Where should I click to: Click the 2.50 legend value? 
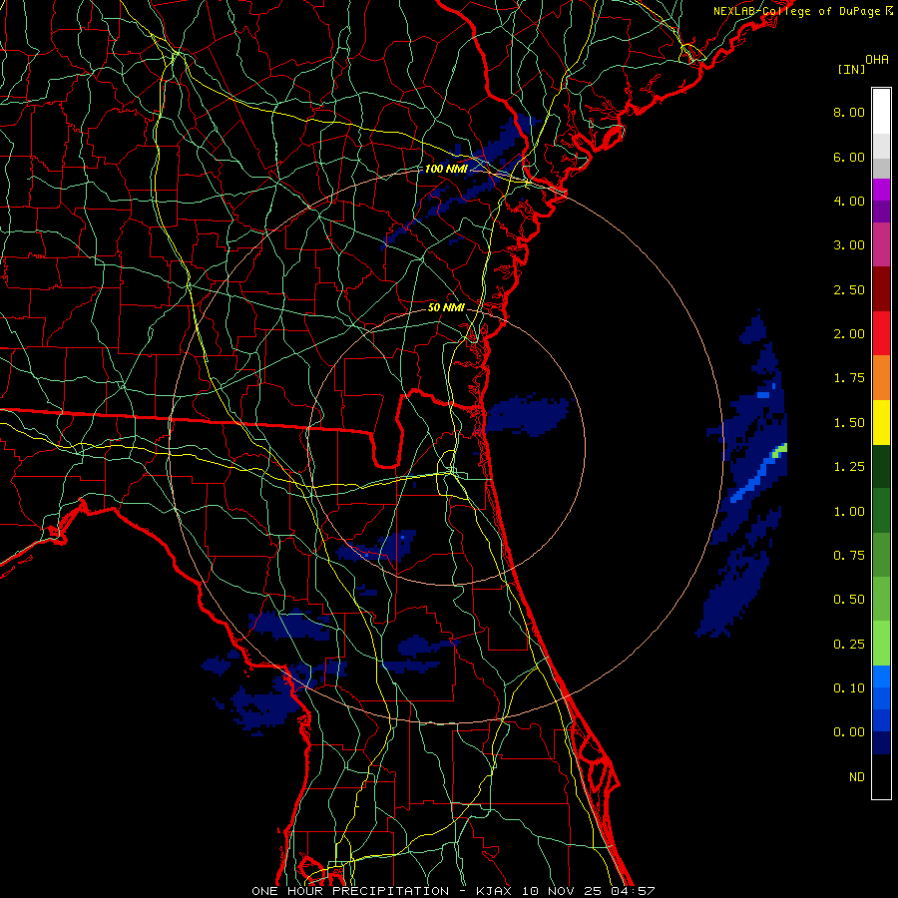[x=849, y=289]
